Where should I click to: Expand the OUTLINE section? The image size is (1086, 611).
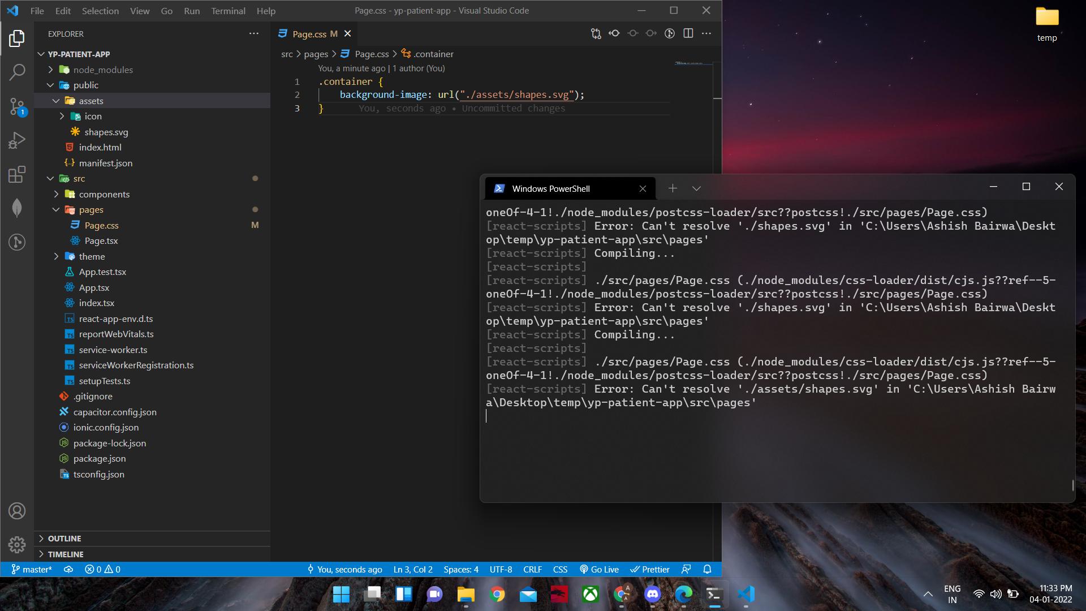click(x=152, y=539)
